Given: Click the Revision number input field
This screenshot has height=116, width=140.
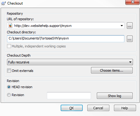Looking at the screenshot, I should click(69, 95).
